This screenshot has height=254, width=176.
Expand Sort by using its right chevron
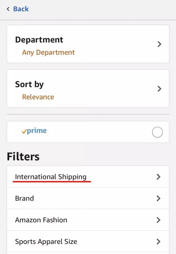pos(159,89)
